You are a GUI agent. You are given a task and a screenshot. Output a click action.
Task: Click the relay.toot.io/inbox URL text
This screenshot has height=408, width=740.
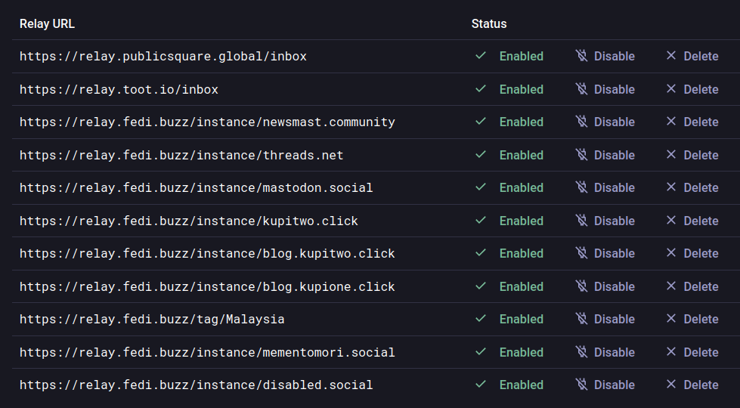click(119, 89)
